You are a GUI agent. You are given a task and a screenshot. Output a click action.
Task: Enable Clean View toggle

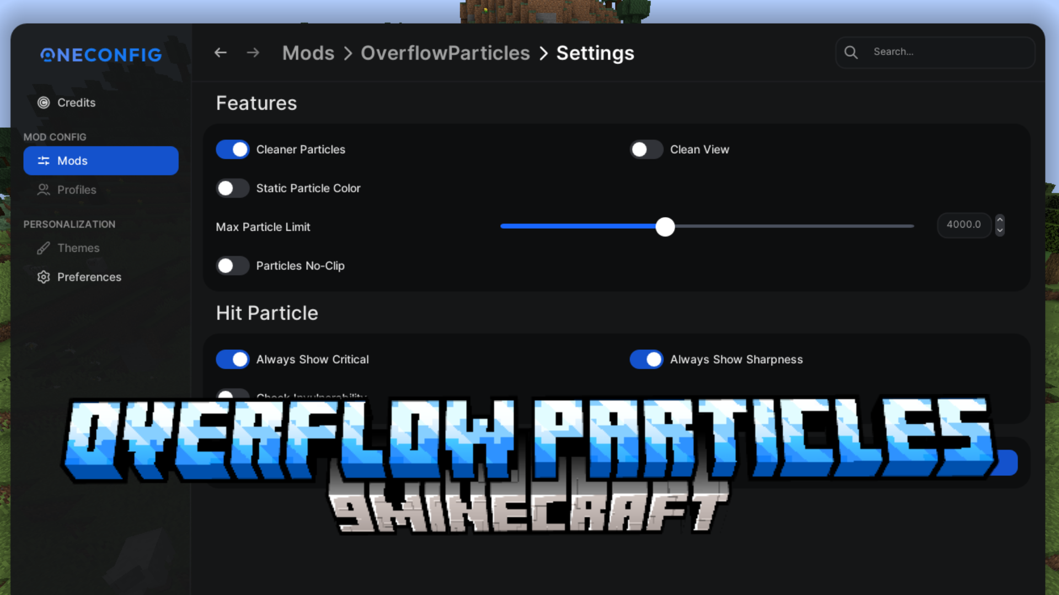point(646,149)
